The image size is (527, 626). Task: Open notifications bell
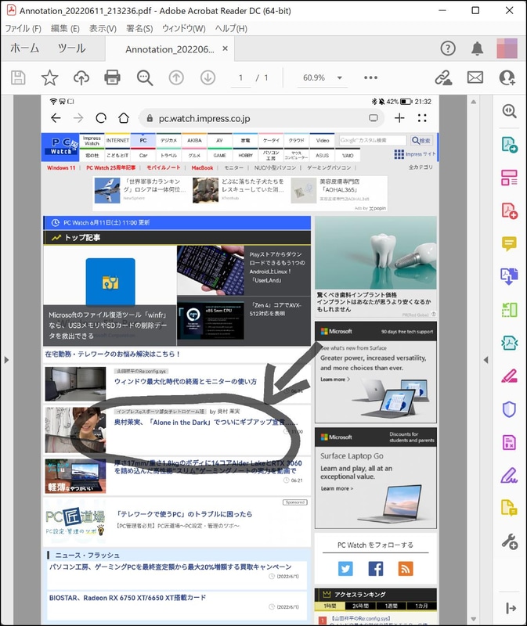tap(477, 49)
